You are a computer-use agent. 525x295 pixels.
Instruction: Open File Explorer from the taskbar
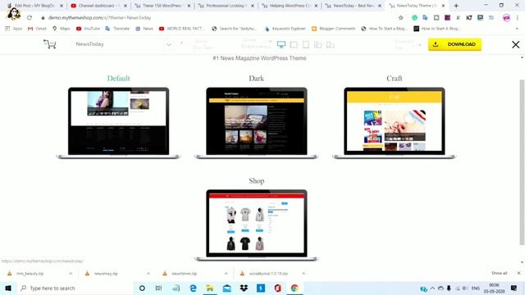(210, 288)
